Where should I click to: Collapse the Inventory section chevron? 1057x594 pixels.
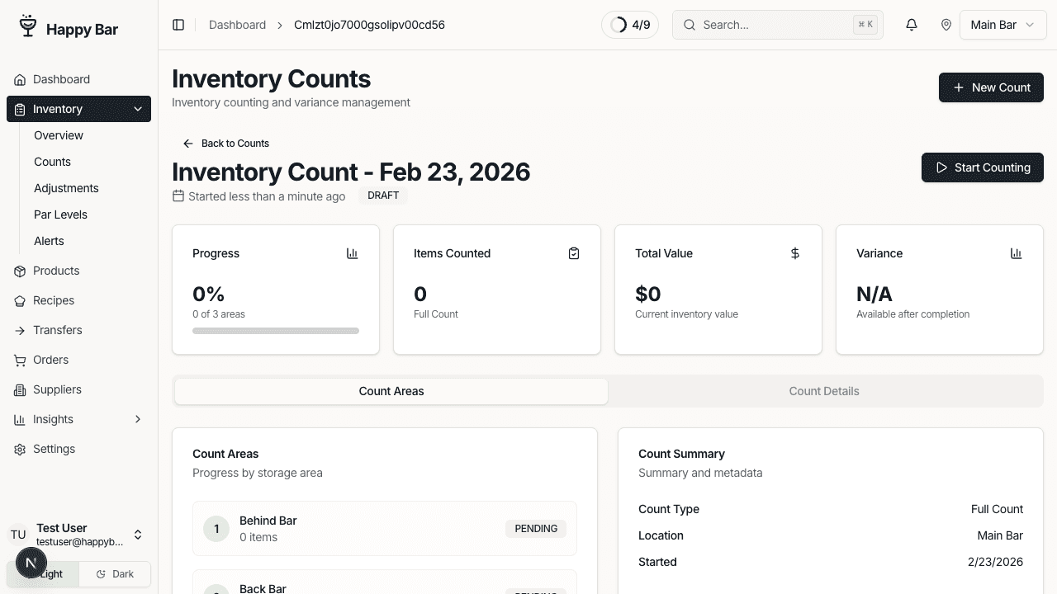click(138, 109)
